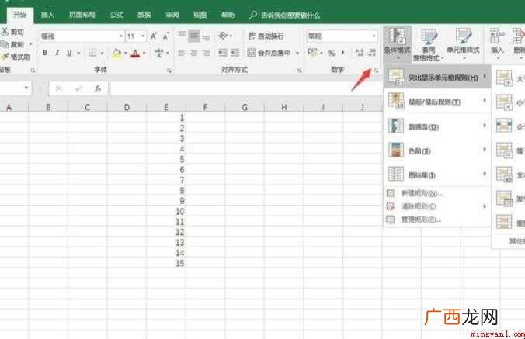Screen dimensions: 525x339
Task: Switch to the 页面布局 ribbon tab
Action: [82, 15]
